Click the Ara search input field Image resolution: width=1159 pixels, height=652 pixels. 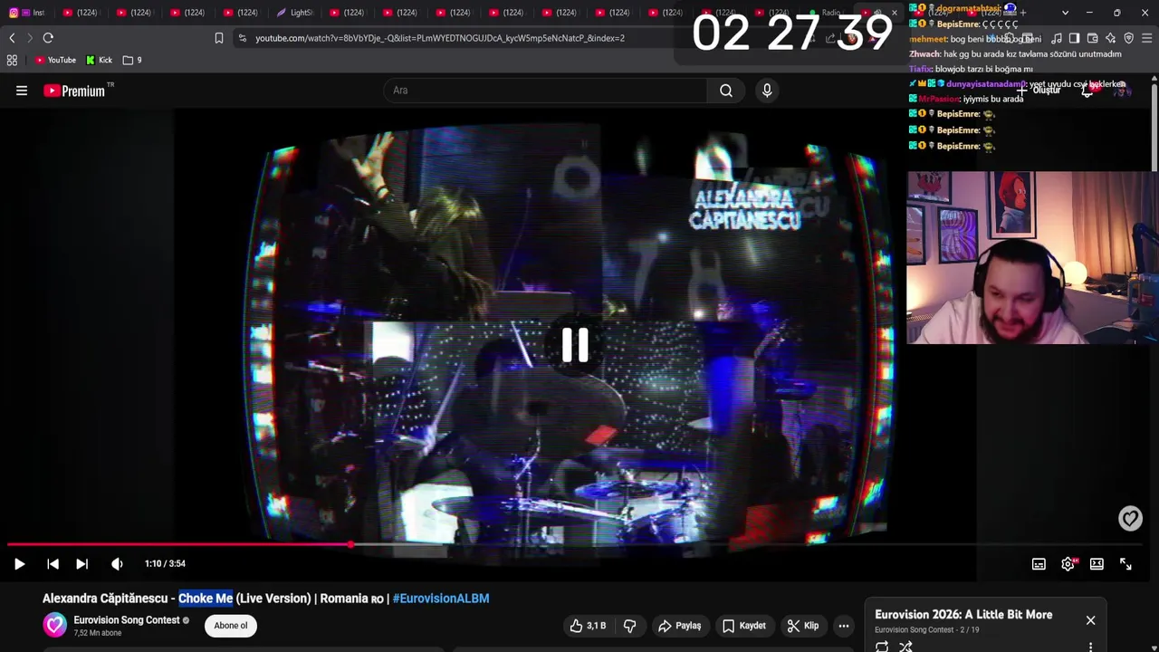pos(546,91)
